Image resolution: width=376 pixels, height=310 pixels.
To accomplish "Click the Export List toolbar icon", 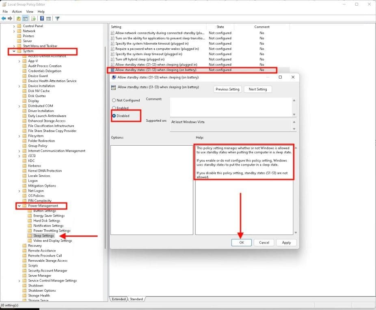I will point(33,18).
